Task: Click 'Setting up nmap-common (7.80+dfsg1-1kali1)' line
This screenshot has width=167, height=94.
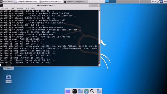Action: (28, 51)
